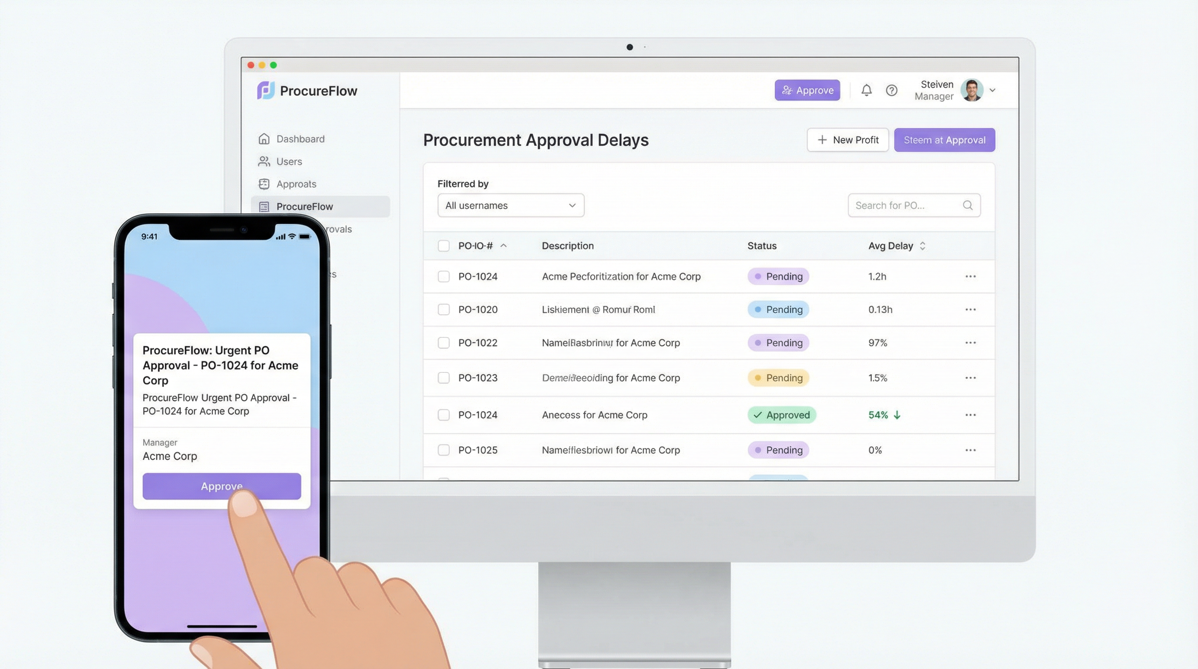Viewport: 1198px width, 669px height.
Task: Tick the checkbox on the PO-1023 row
Action: [x=443, y=378]
